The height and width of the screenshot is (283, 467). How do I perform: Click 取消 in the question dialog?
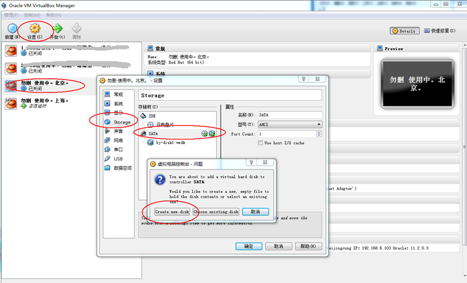(x=255, y=212)
